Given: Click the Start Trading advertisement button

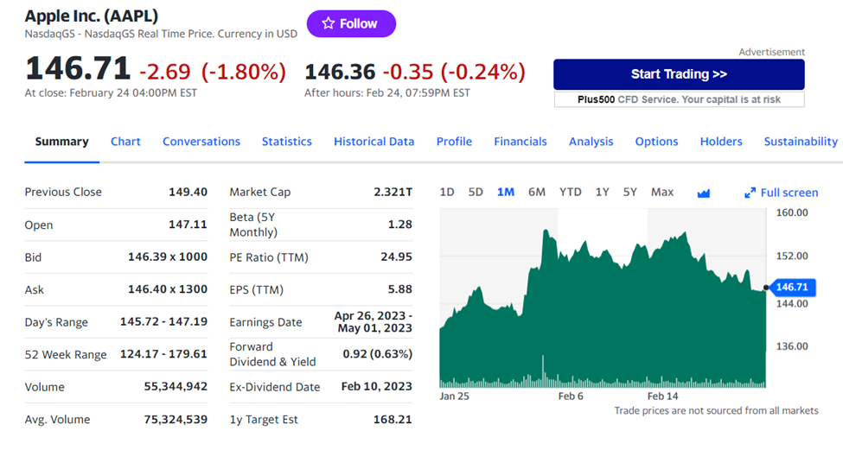Looking at the screenshot, I should click(x=679, y=74).
